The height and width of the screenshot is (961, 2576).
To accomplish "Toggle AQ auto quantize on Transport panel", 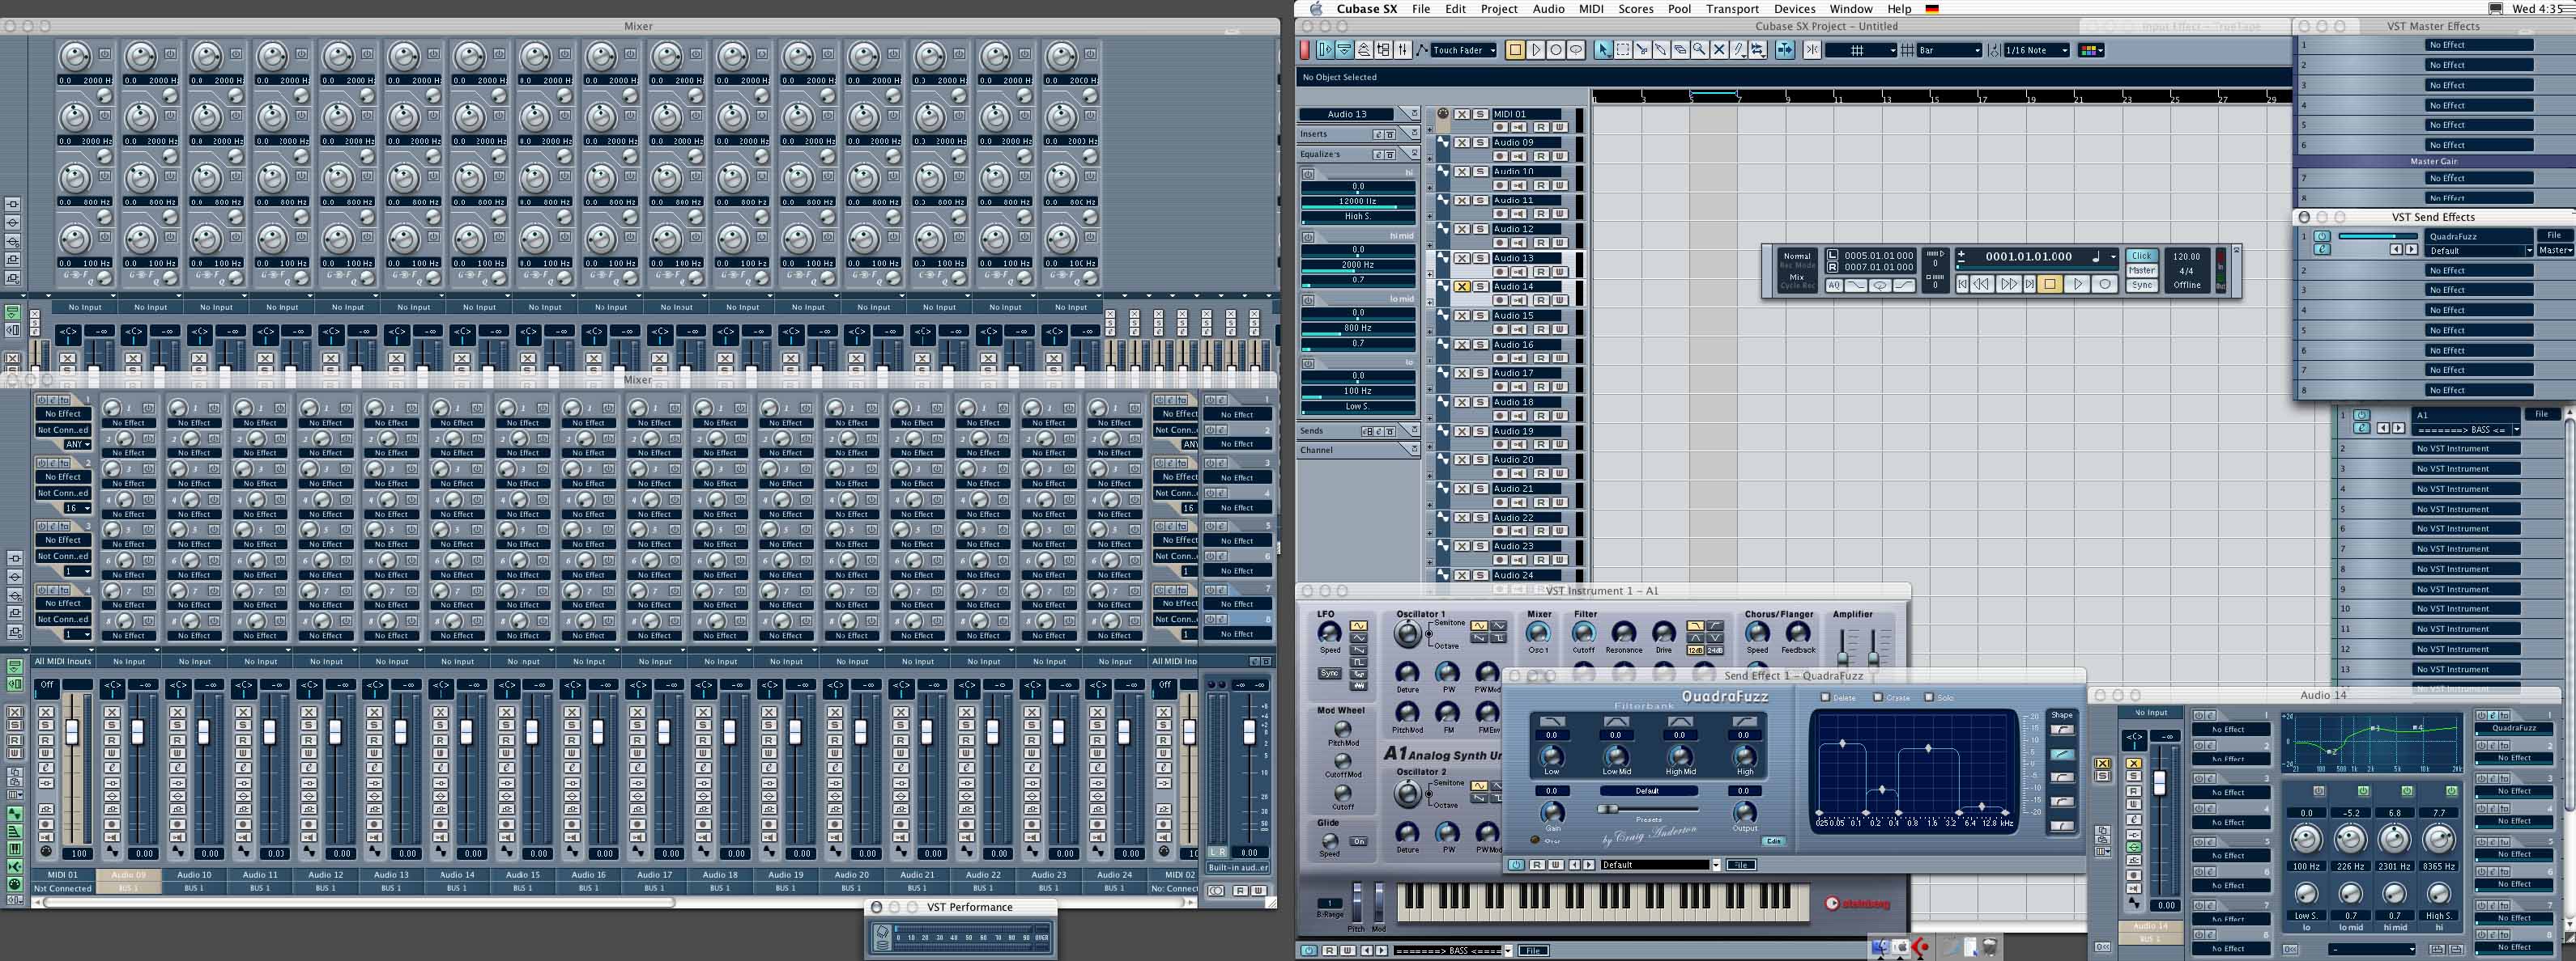I will pyautogui.click(x=1834, y=285).
